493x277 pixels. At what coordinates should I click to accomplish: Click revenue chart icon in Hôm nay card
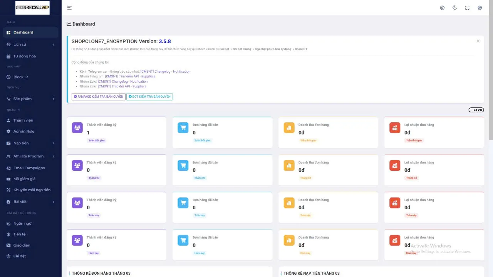[x=289, y=240]
